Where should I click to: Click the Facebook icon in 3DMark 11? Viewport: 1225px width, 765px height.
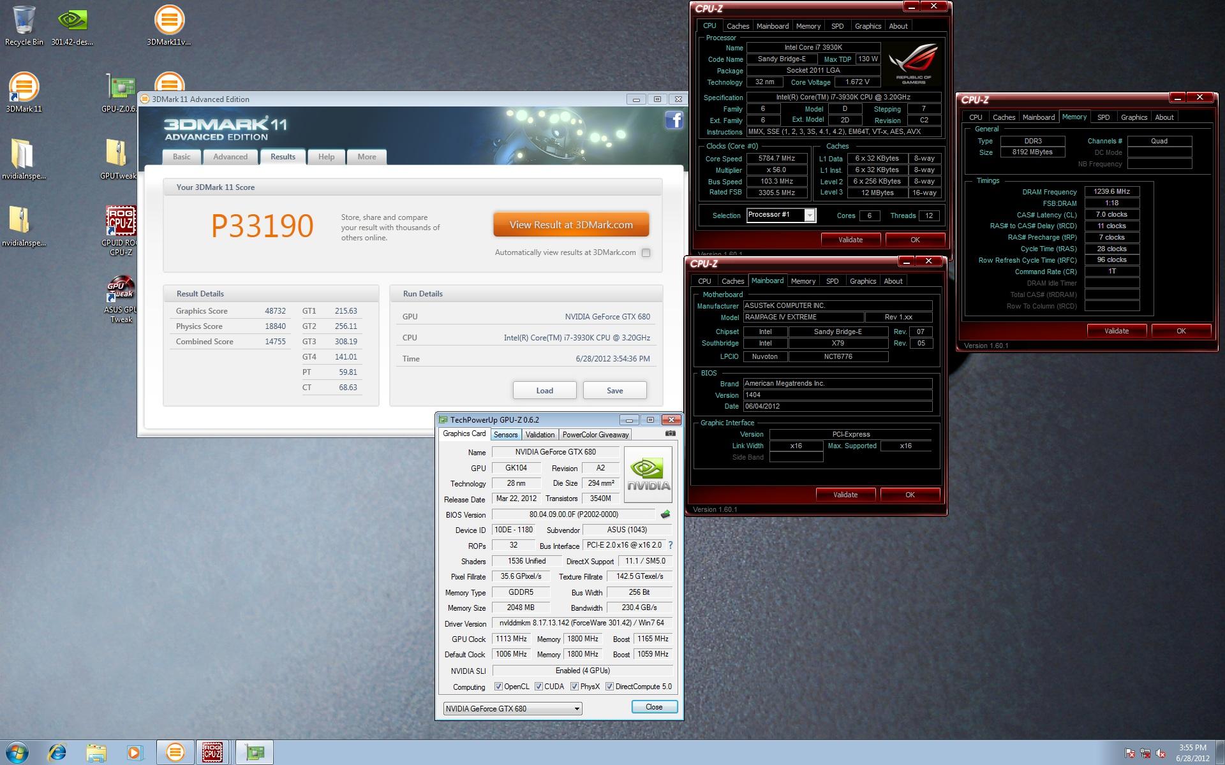(x=674, y=120)
